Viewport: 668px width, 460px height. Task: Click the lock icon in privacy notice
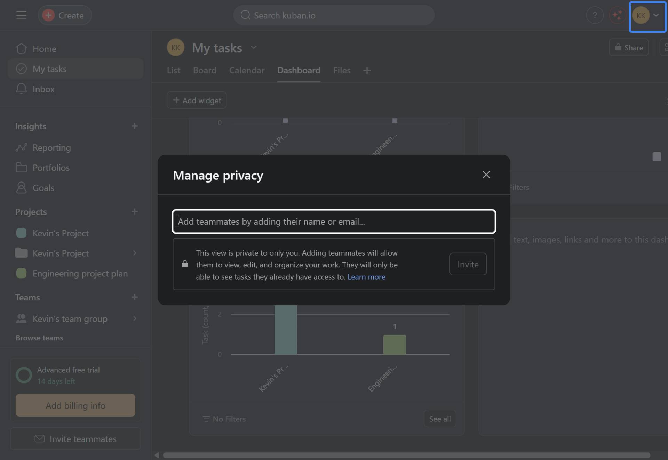185,264
